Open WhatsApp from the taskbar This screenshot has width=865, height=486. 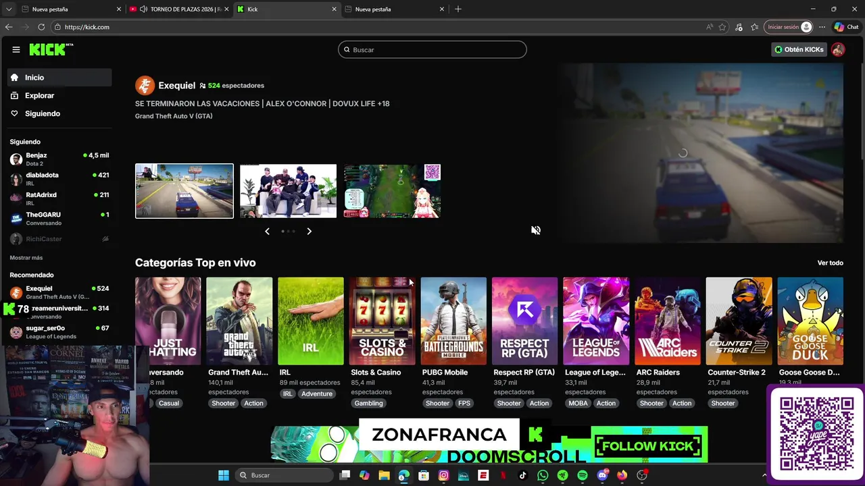[x=543, y=475]
